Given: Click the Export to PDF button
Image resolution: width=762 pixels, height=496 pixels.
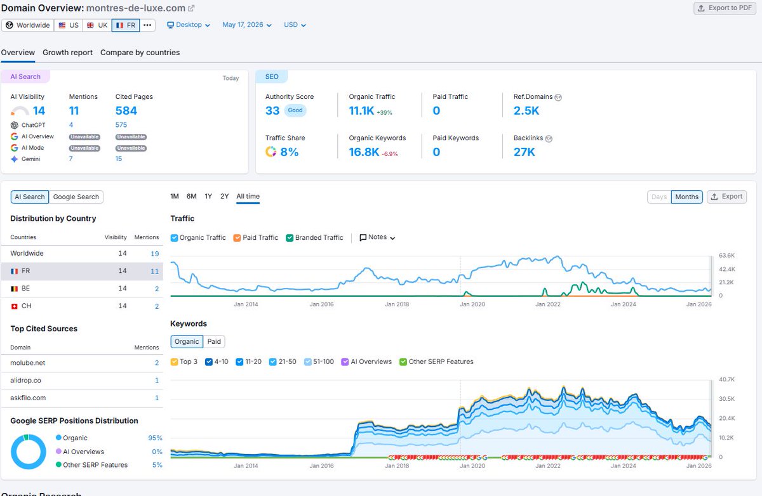Looking at the screenshot, I should [x=724, y=8].
